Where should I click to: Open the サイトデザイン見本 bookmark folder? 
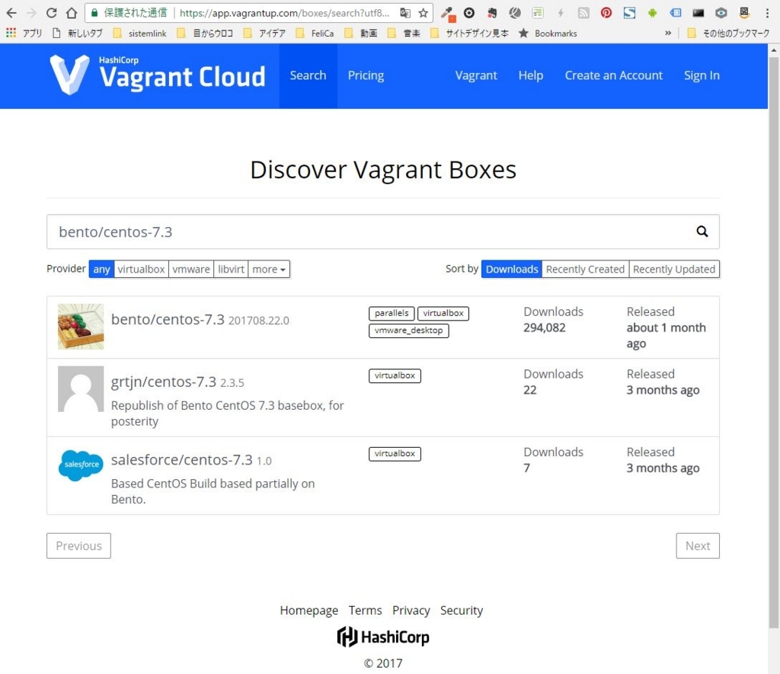[x=469, y=34]
